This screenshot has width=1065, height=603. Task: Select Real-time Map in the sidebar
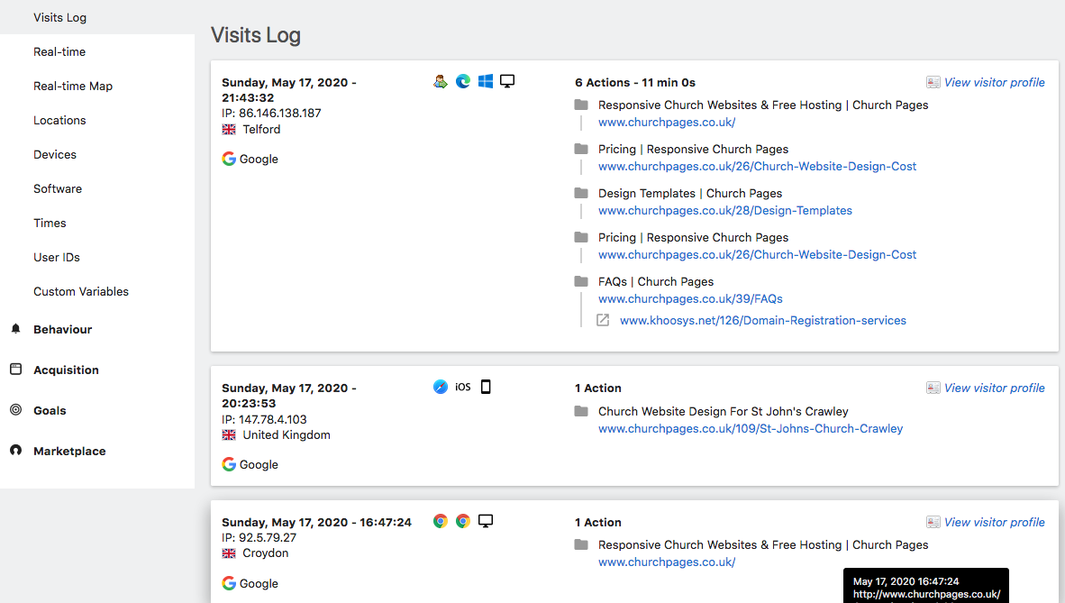click(x=73, y=86)
